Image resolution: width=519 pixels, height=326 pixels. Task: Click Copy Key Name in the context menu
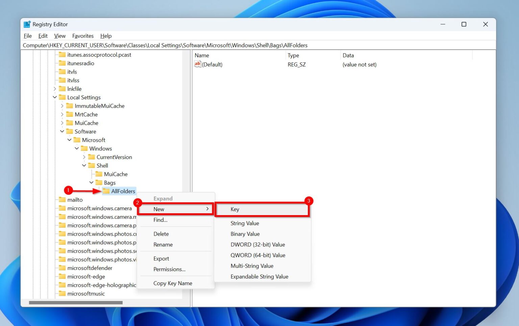point(173,283)
